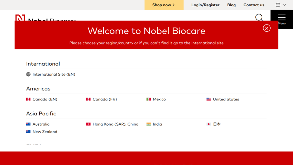Click the International section heading
This screenshot has height=165, width=293.
point(43,64)
